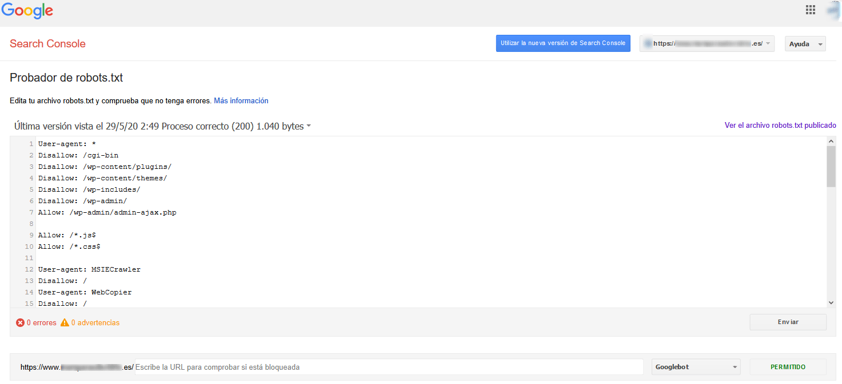Viewport: 842px width, 384px height.
Task: Expand the property URL selector dropdown
Action: (x=707, y=44)
